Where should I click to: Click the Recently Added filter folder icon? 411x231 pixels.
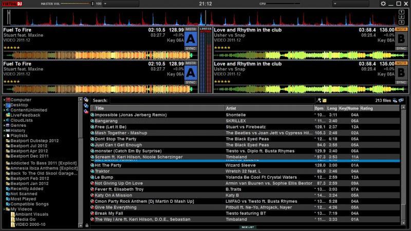(8, 189)
